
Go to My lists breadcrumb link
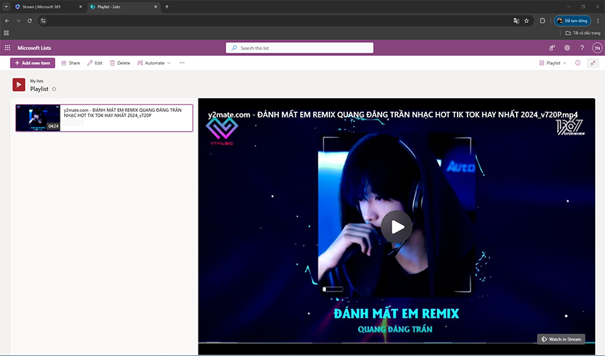point(36,81)
